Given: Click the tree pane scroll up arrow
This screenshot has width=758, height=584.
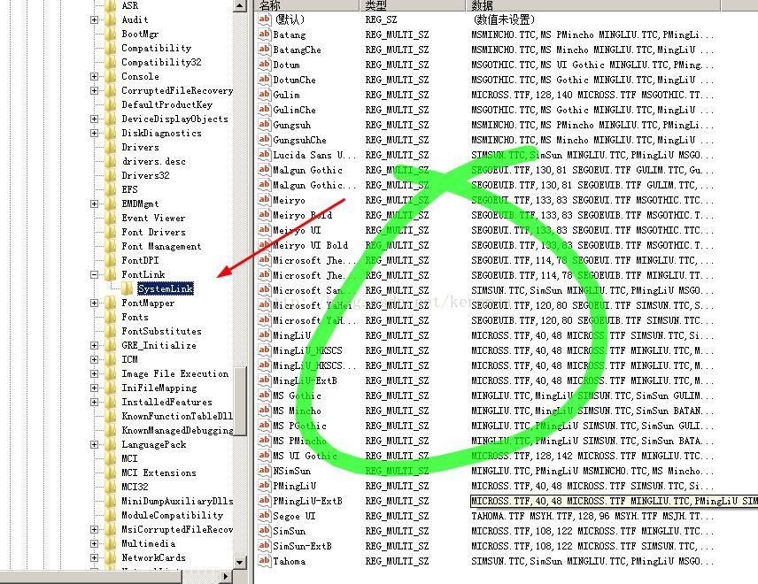Looking at the screenshot, I should 240,5.
